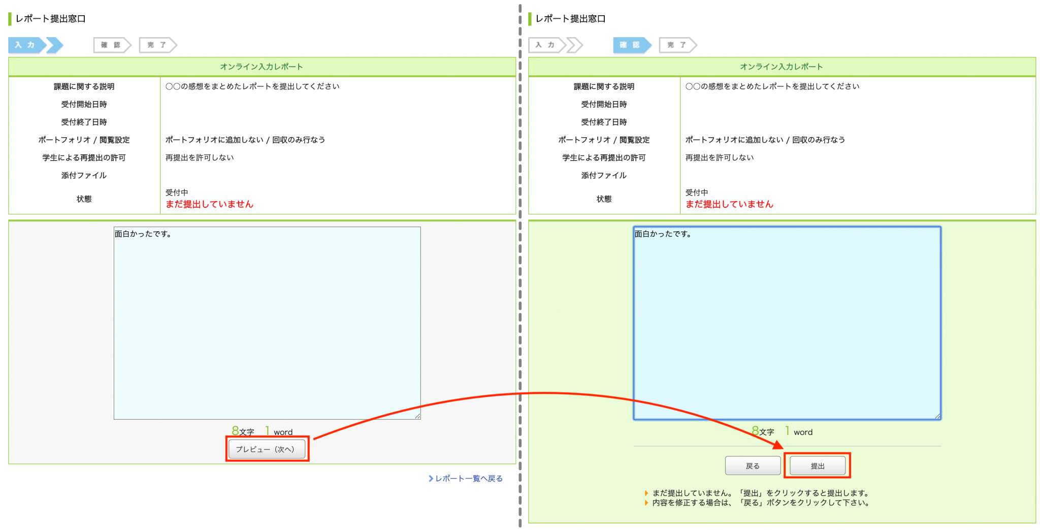Click the 戻る back button
Screen dimensions: 1040x530
(x=754, y=465)
